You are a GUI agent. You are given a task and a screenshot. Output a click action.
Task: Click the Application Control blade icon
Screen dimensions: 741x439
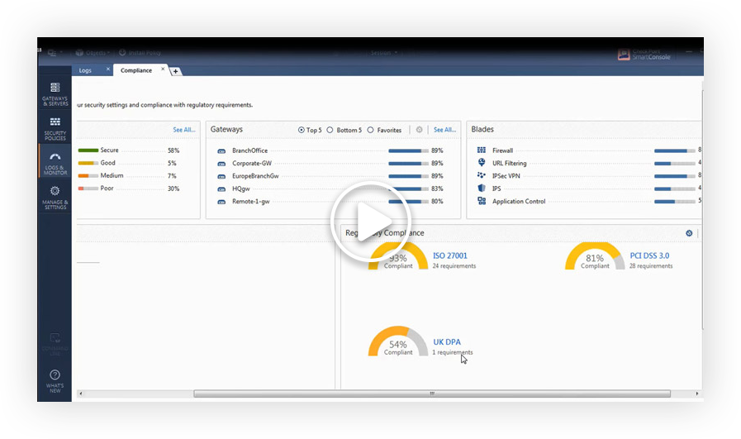pos(482,201)
